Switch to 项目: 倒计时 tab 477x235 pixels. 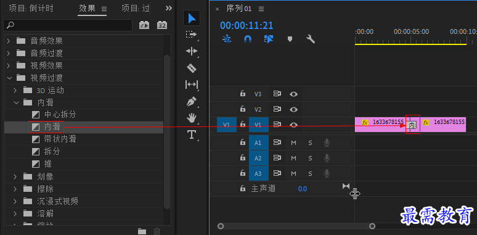point(31,8)
